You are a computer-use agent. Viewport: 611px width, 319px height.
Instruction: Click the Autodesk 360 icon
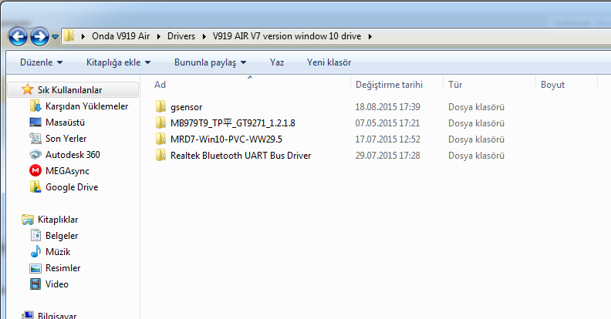(35, 154)
